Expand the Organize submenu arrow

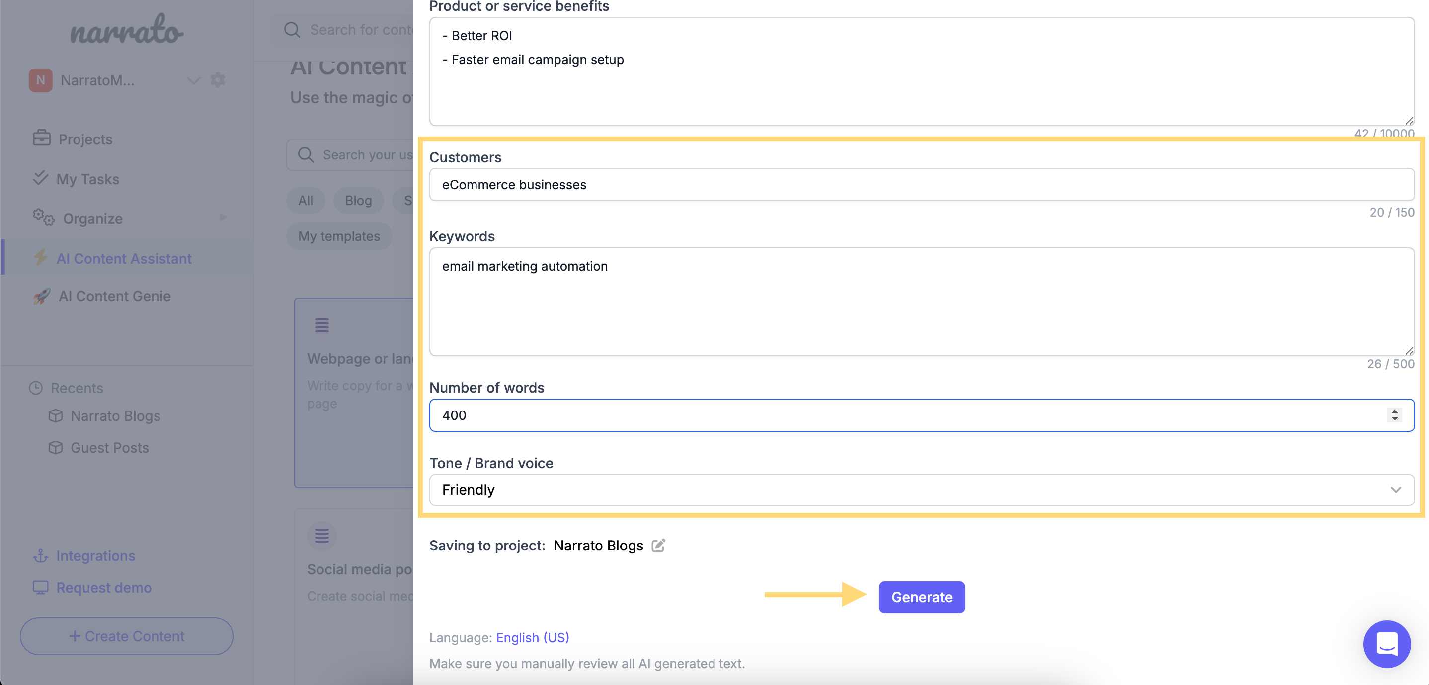(x=223, y=218)
